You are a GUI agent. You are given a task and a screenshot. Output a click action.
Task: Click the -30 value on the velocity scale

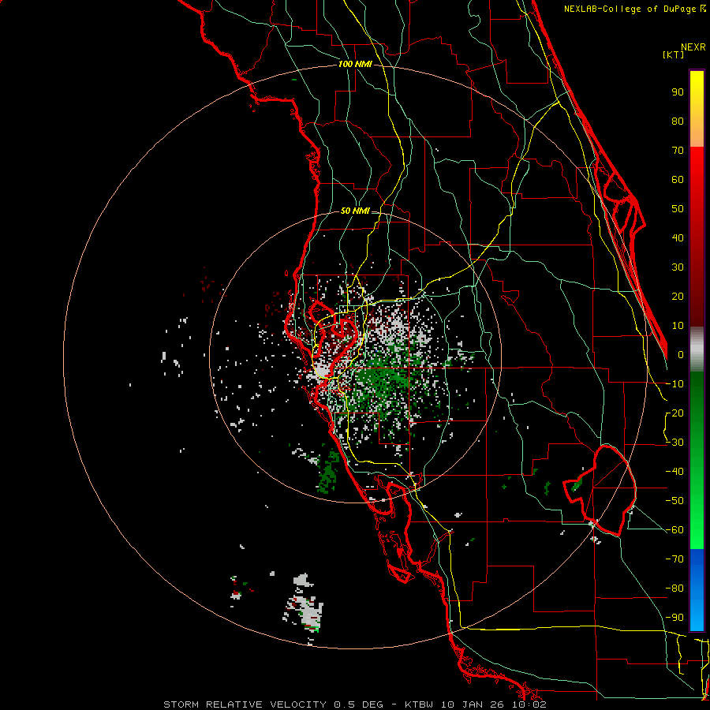[x=674, y=443]
